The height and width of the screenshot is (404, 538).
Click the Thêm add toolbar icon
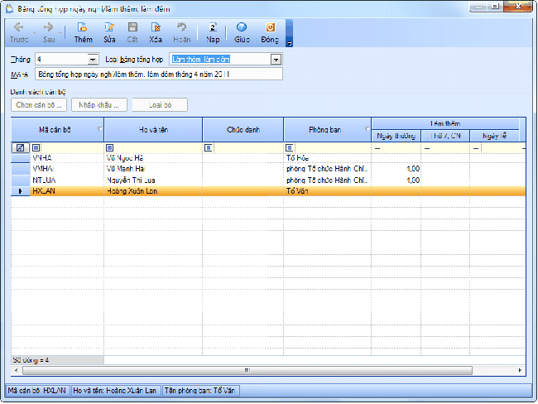tap(82, 27)
